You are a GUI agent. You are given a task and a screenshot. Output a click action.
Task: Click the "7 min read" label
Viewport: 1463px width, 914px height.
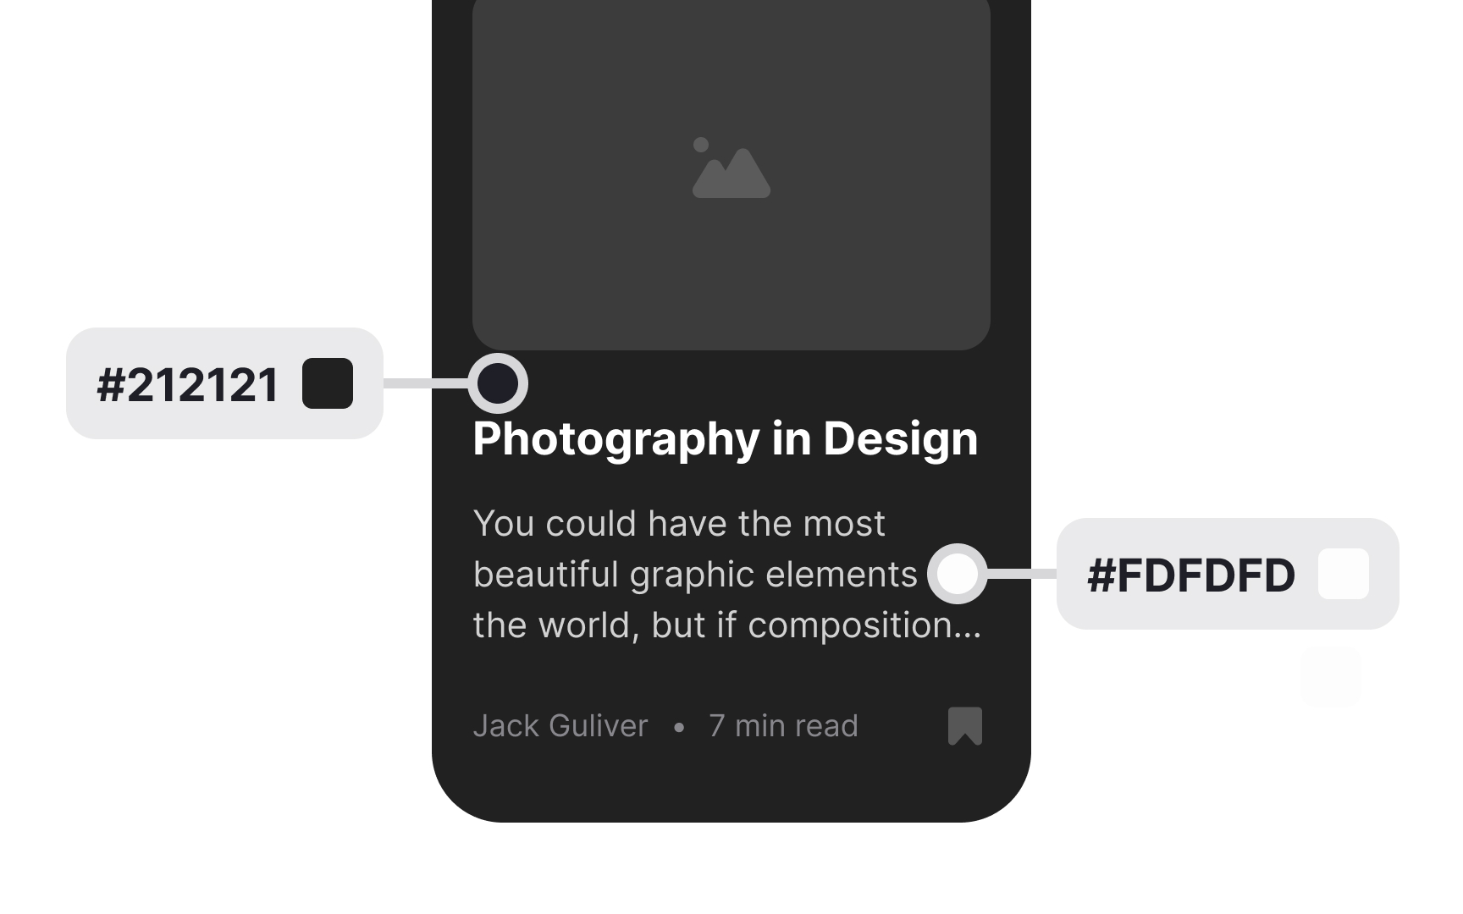[783, 726]
